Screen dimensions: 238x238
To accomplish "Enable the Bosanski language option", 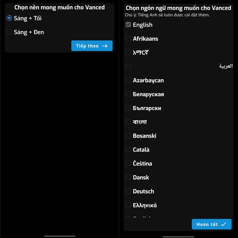I will pyautogui.click(x=128, y=136).
